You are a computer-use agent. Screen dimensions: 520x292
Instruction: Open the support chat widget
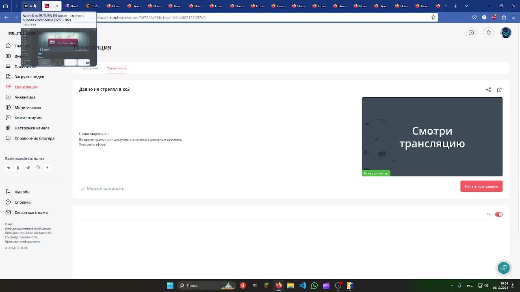[504, 268]
